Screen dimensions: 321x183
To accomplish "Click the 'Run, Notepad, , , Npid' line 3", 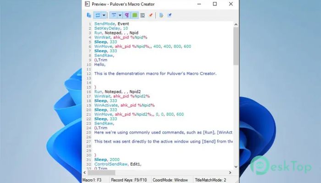I will 116,32.
